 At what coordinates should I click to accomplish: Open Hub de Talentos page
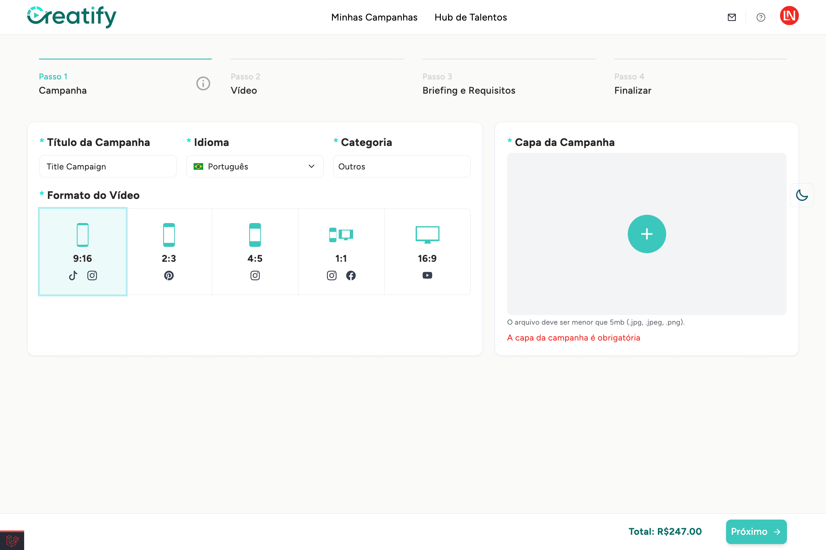coord(470,17)
